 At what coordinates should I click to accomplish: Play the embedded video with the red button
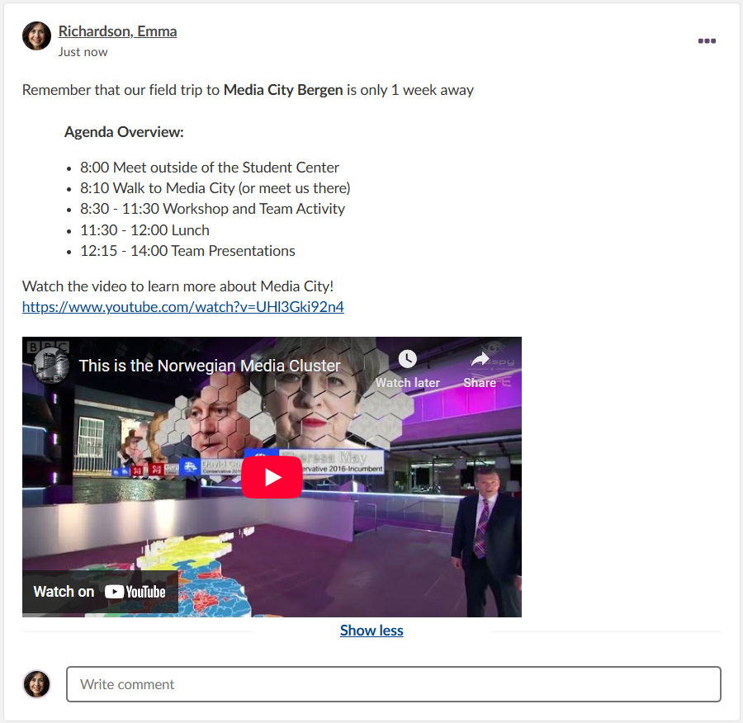pos(272,477)
